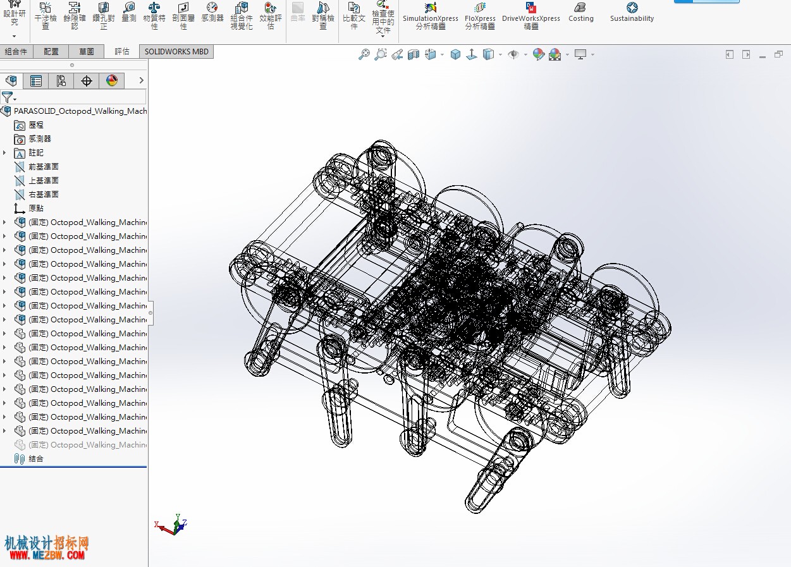Open the Hide/Show Items dropdown arrow
The image size is (791, 567).
(525, 55)
